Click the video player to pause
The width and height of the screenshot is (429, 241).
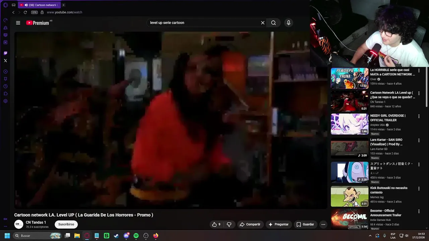coord(171,120)
